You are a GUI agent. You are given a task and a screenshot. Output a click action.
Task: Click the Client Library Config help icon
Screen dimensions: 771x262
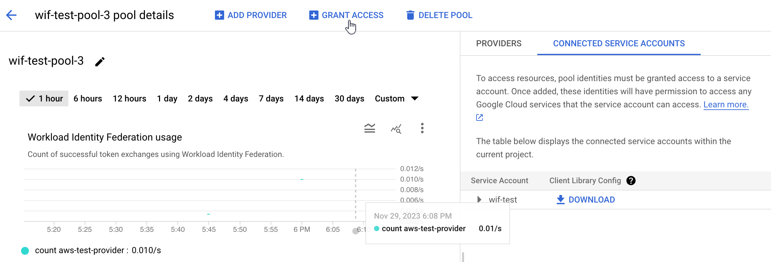tap(631, 181)
